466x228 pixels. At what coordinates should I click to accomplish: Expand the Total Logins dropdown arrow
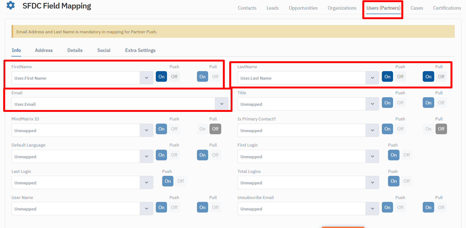372,182
